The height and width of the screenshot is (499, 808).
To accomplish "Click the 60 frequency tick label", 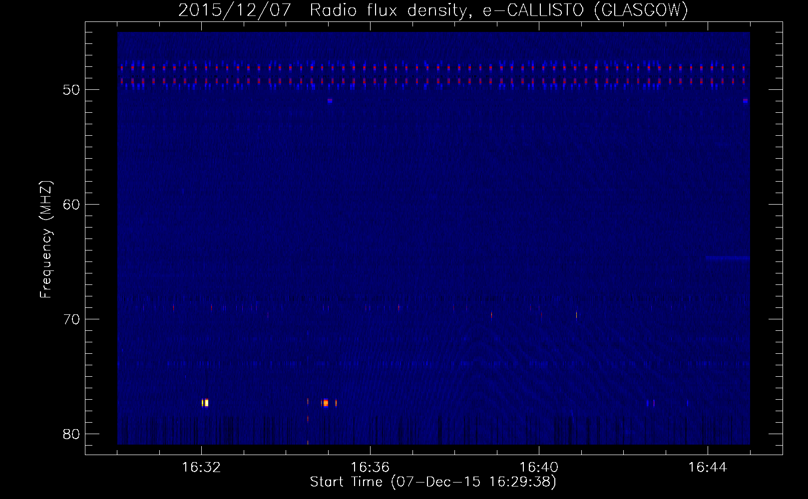I will (71, 205).
